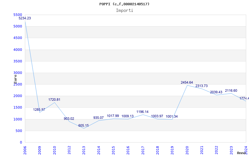The image size is (249, 156).
Task: Click the y-axis value 4500
Action: coord(18,38)
